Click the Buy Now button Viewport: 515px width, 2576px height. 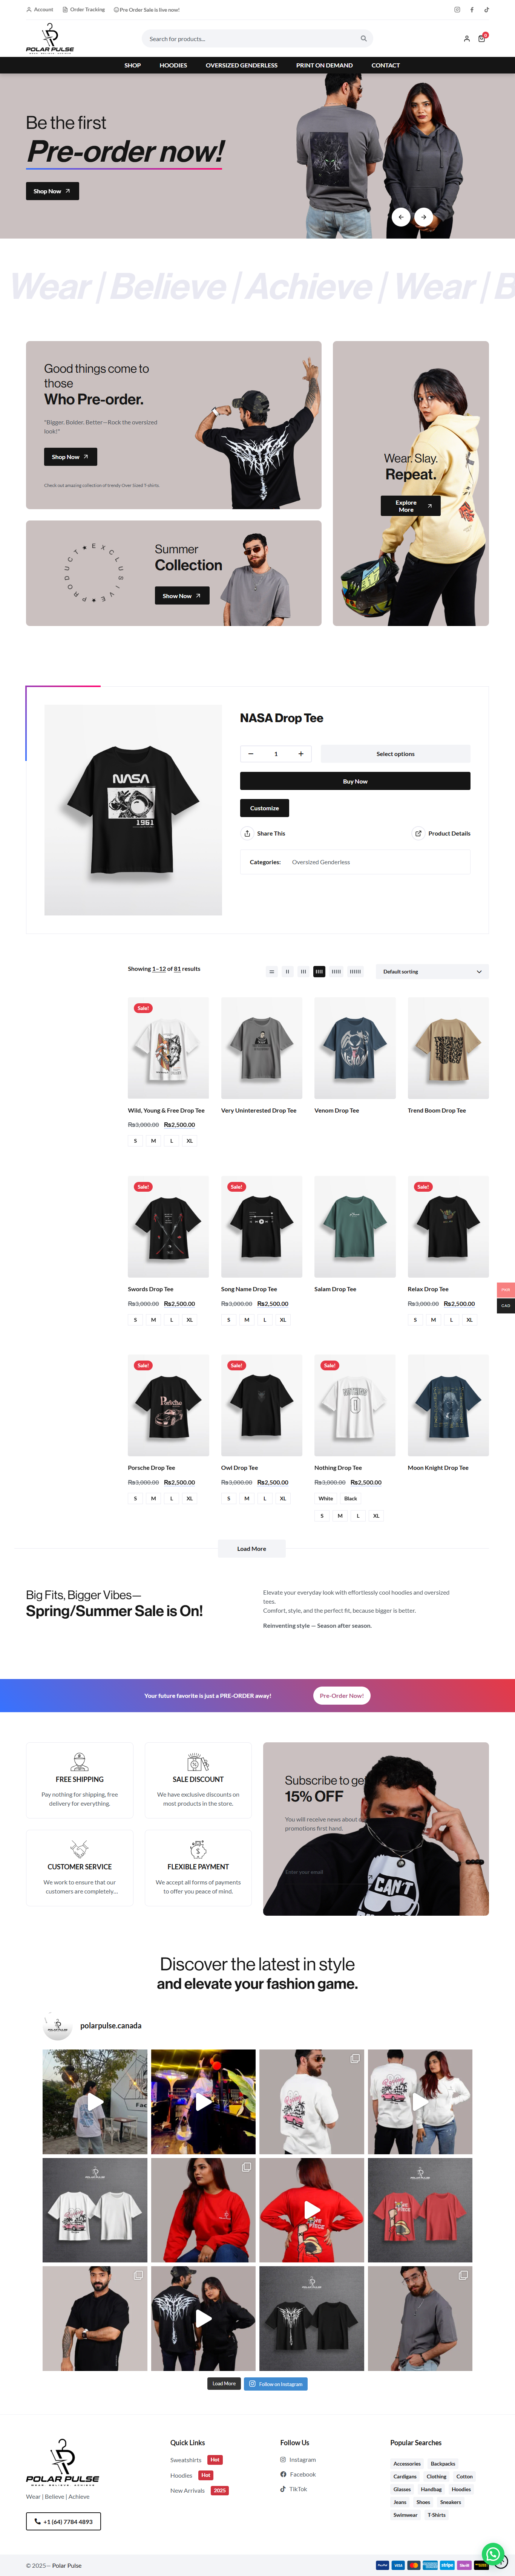(x=355, y=781)
